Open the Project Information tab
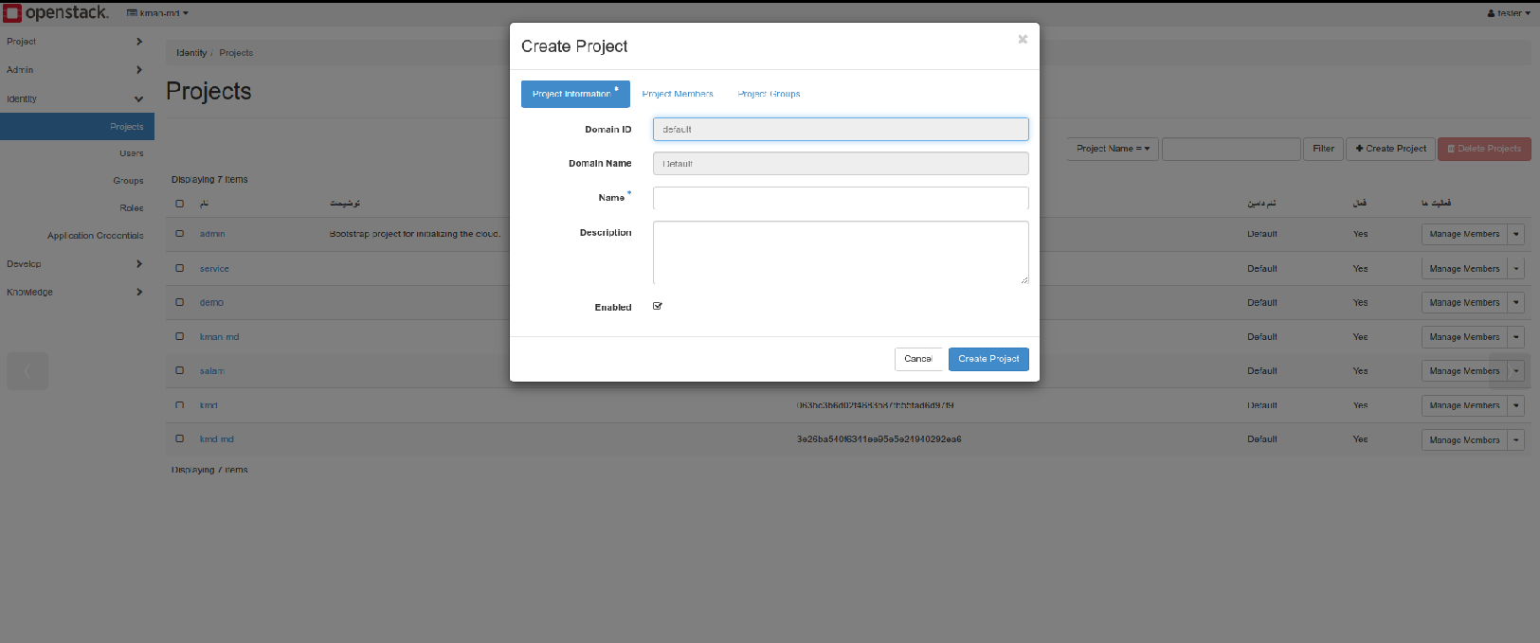 point(575,94)
